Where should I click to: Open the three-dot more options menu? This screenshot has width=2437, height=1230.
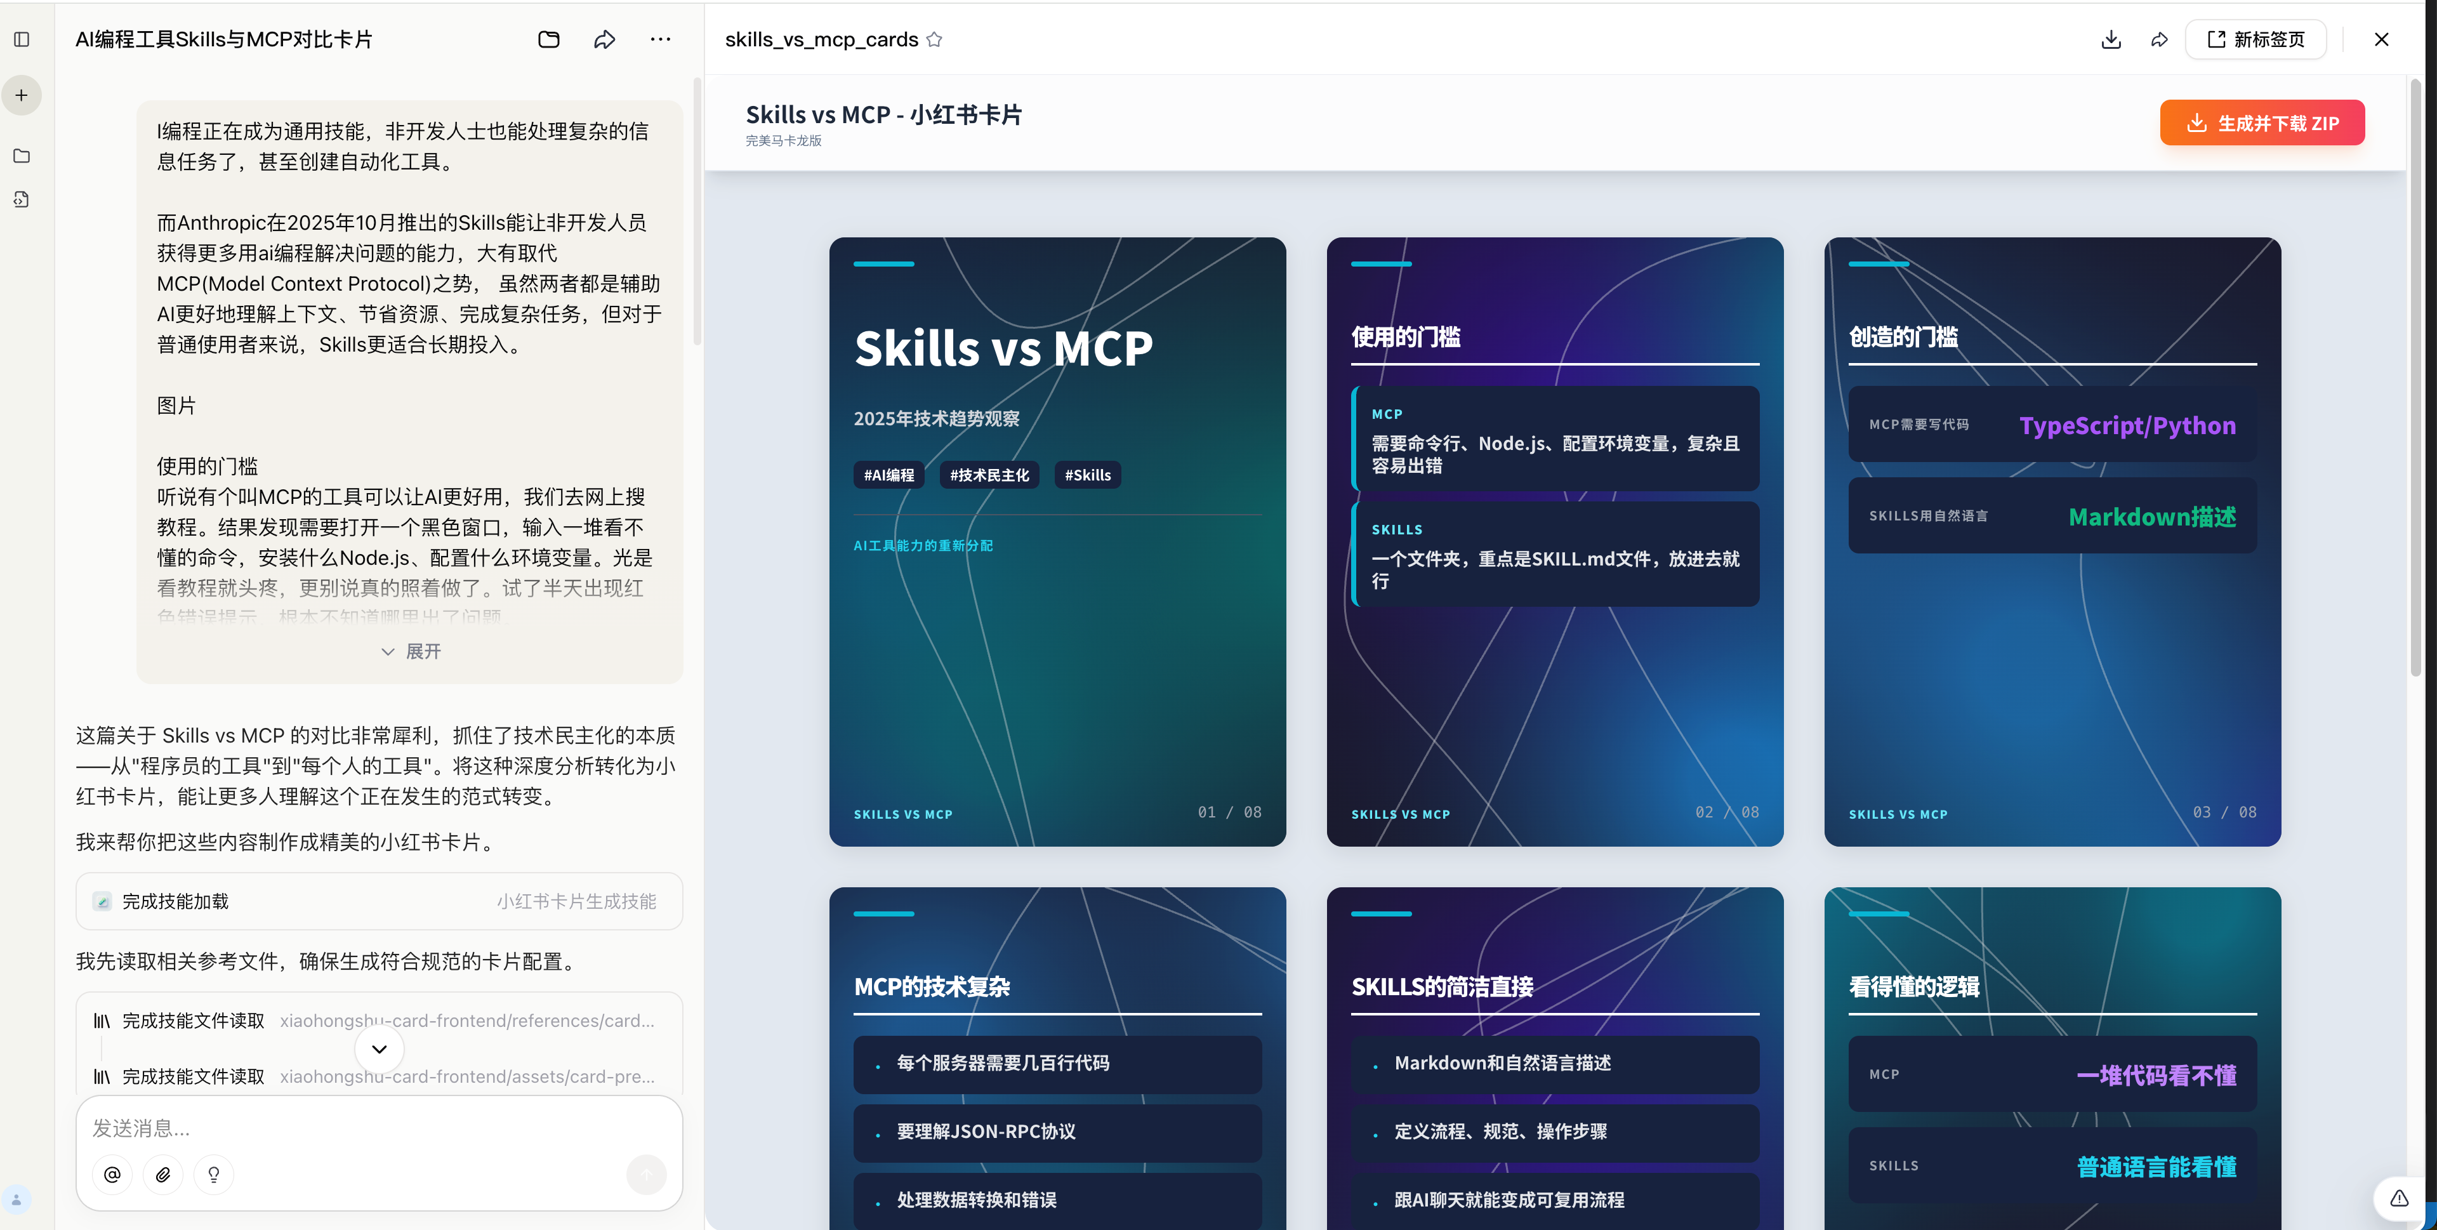[x=660, y=39]
